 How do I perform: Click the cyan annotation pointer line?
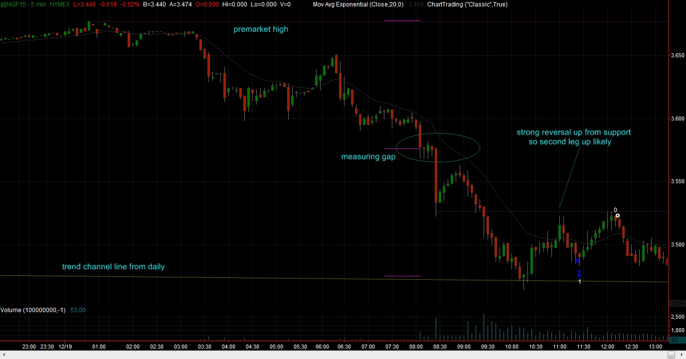tap(569, 178)
